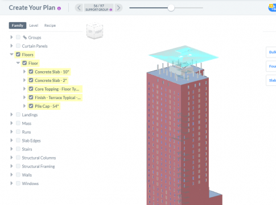276x205 pixels.
Task: Uncheck the Floors checkbox
Action: click(18, 54)
